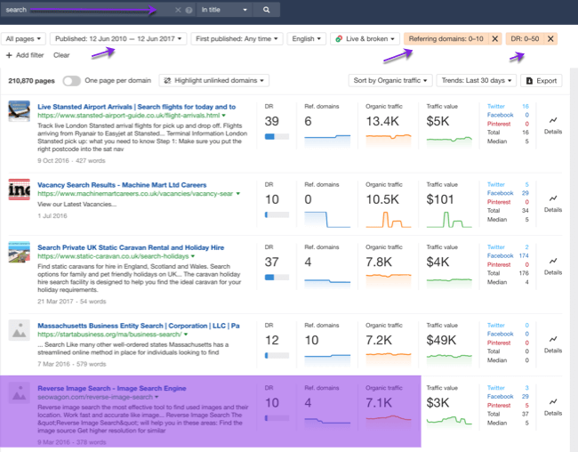This screenshot has width=578, height=452.
Task: Open the search help question mark icon
Action: click(x=189, y=10)
